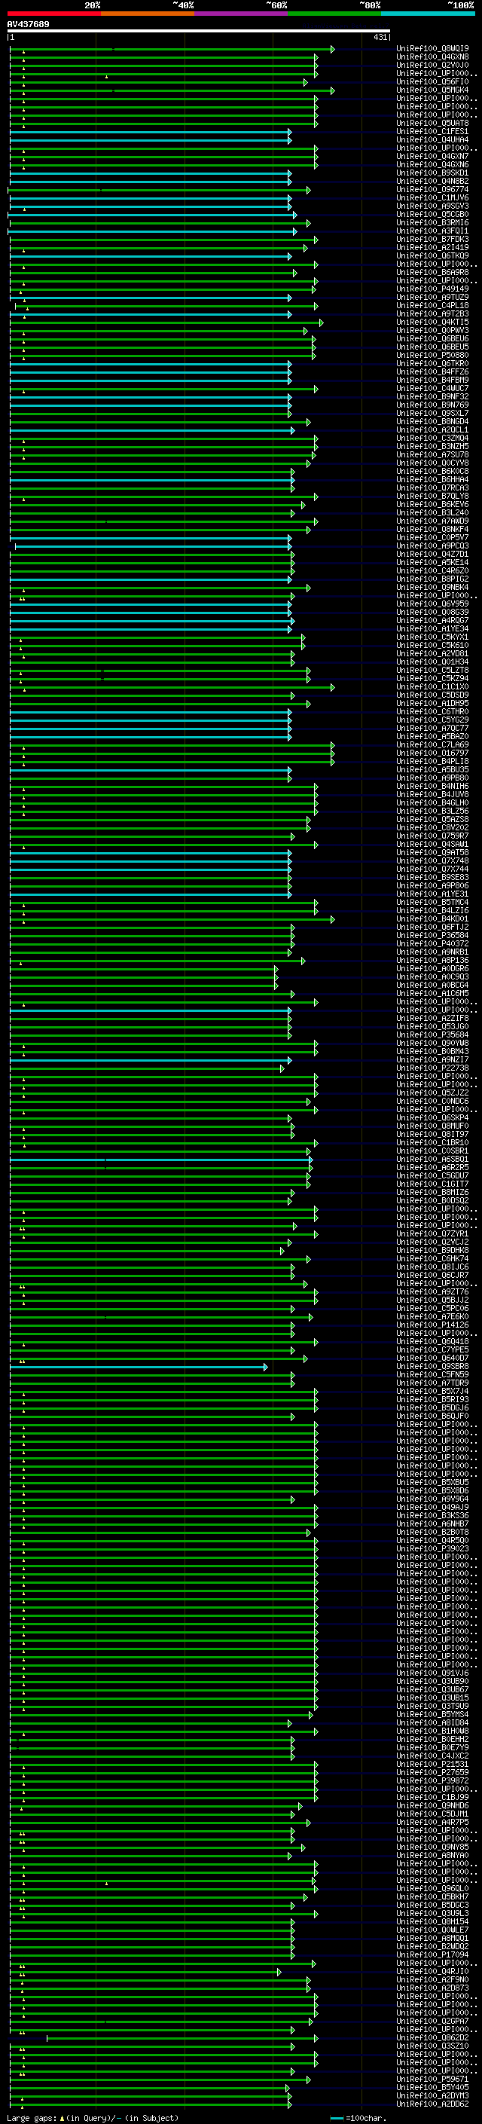Click the UniRef100_B4NIH6 label
Image resolution: width=482 pixels, height=2124 pixels.
point(432,787)
